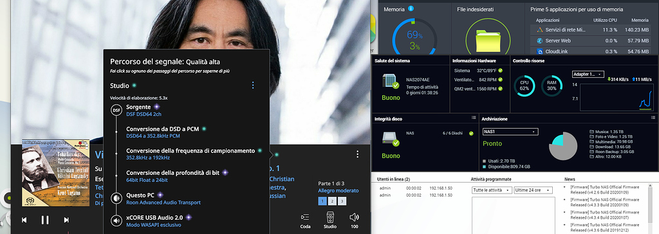The image size is (659, 234).
Task: Skip to the next track
Action: coord(66,220)
